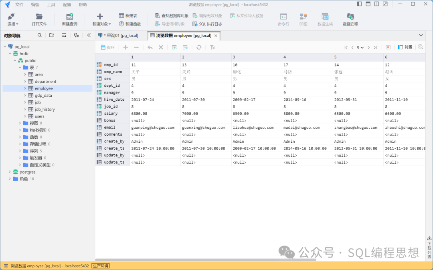Screen dimensions: 433x270
Task: Open the page size dropdown showing 9
Action: (x=360, y=47)
